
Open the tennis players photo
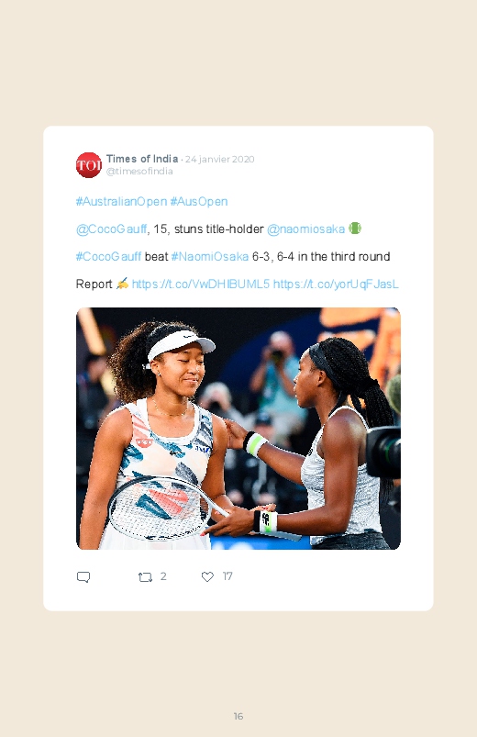tap(238, 429)
